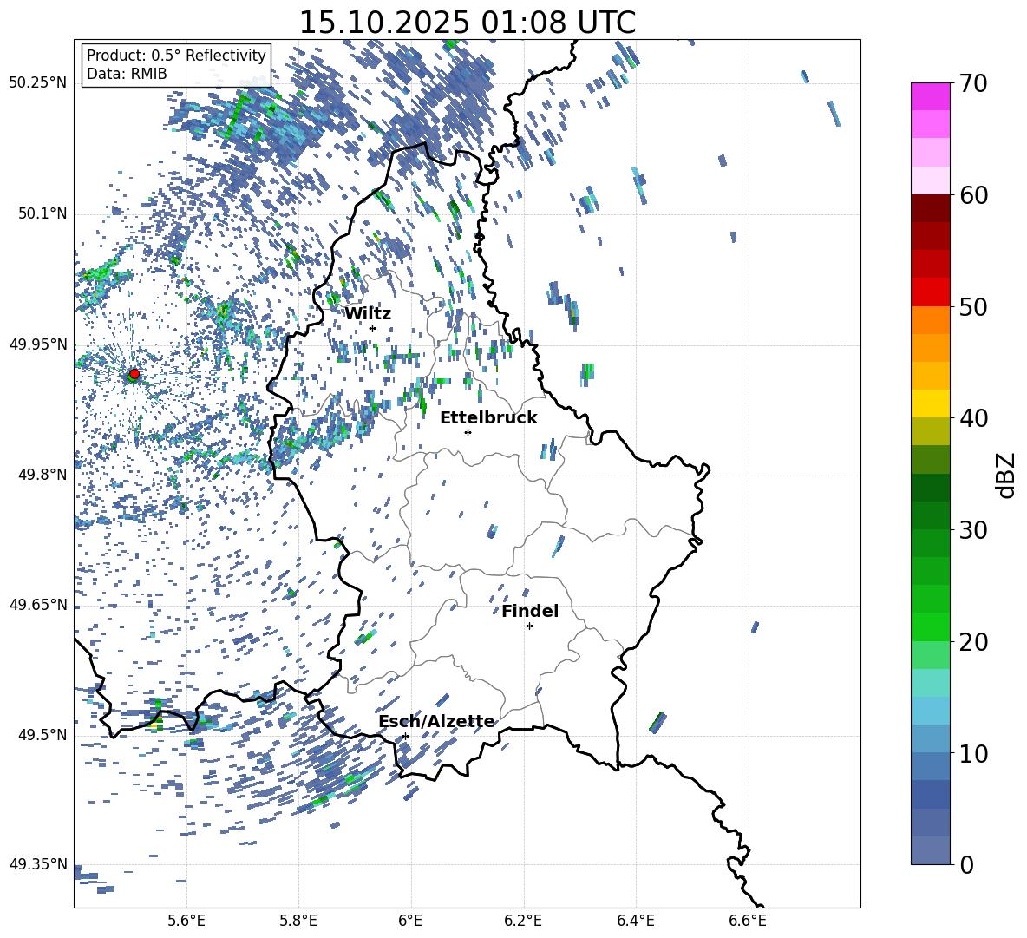Click the Esch/Alzette city label
1027x938 pixels.
click(x=437, y=721)
